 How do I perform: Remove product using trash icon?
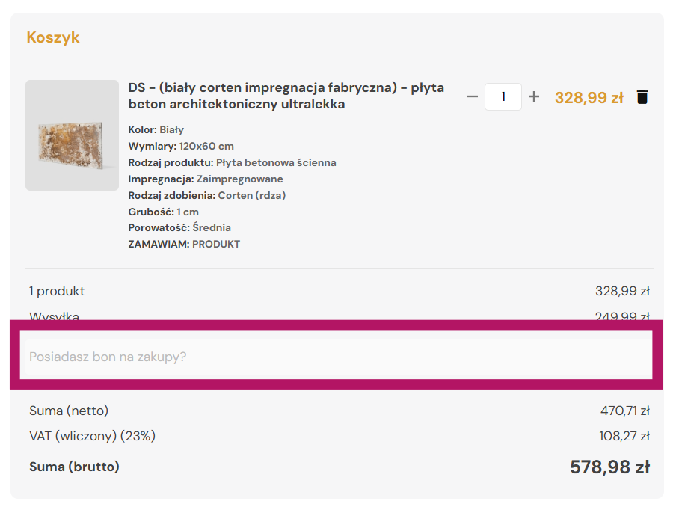pyautogui.click(x=642, y=97)
